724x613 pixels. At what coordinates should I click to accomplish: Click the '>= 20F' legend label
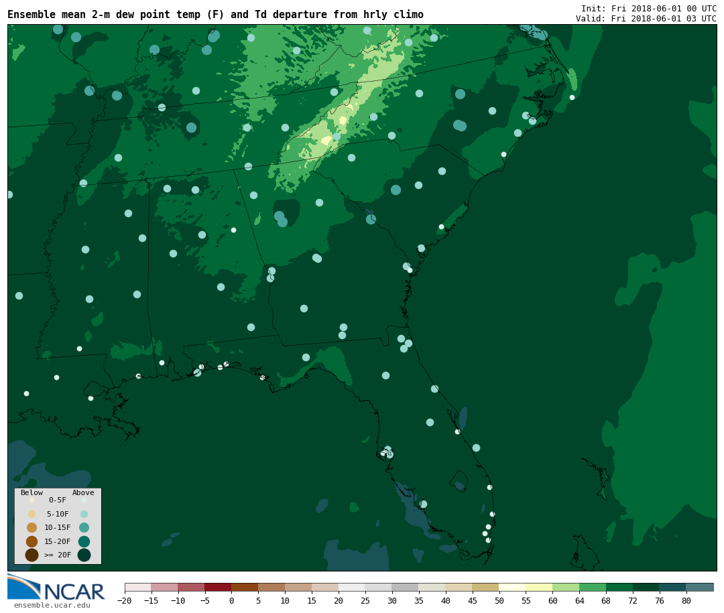tap(58, 555)
